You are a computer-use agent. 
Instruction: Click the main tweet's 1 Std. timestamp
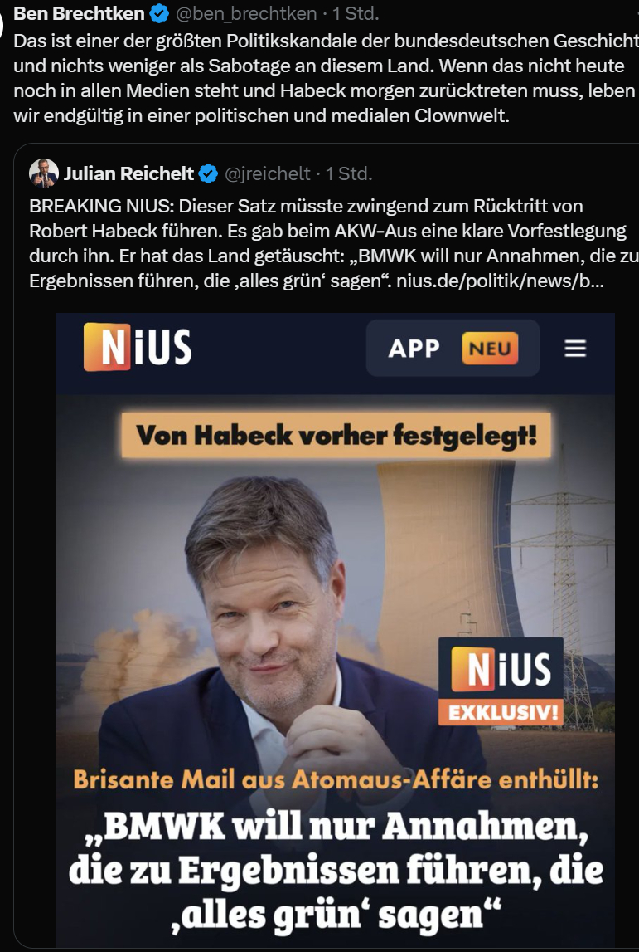pos(356,12)
